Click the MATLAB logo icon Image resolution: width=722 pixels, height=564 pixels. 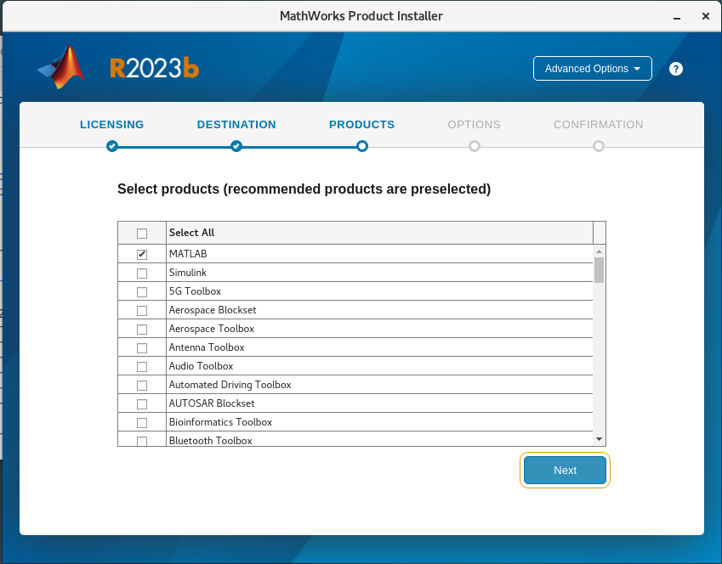click(61, 67)
